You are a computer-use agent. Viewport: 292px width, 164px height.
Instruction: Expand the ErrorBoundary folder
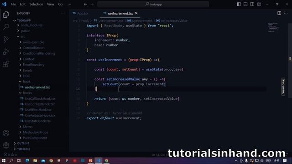(33, 65)
